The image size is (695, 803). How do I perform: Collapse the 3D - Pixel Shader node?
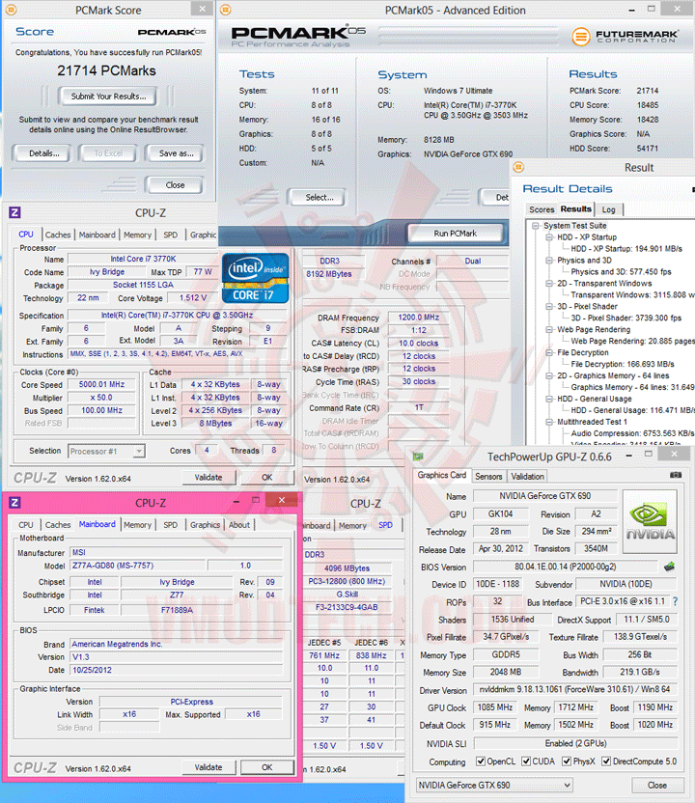pos(549,306)
